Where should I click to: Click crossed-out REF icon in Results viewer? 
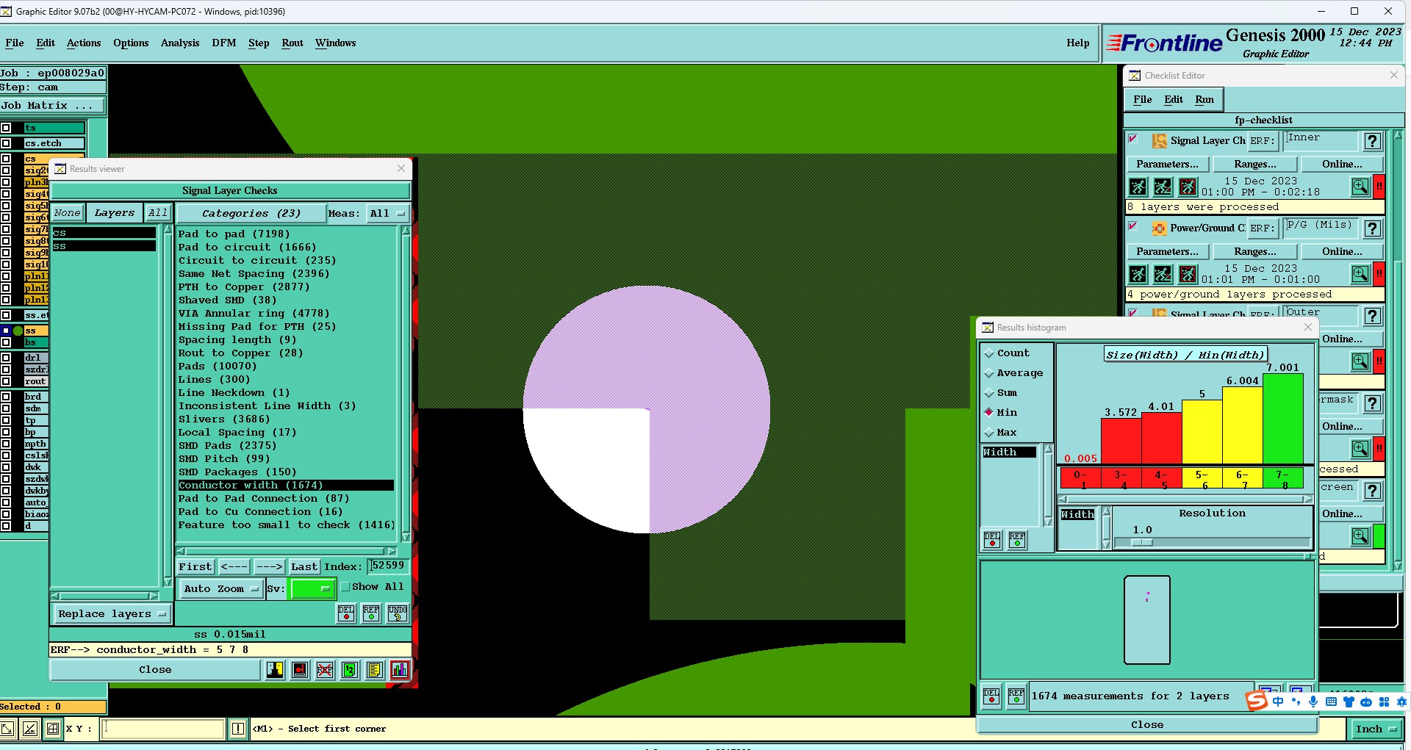(325, 670)
